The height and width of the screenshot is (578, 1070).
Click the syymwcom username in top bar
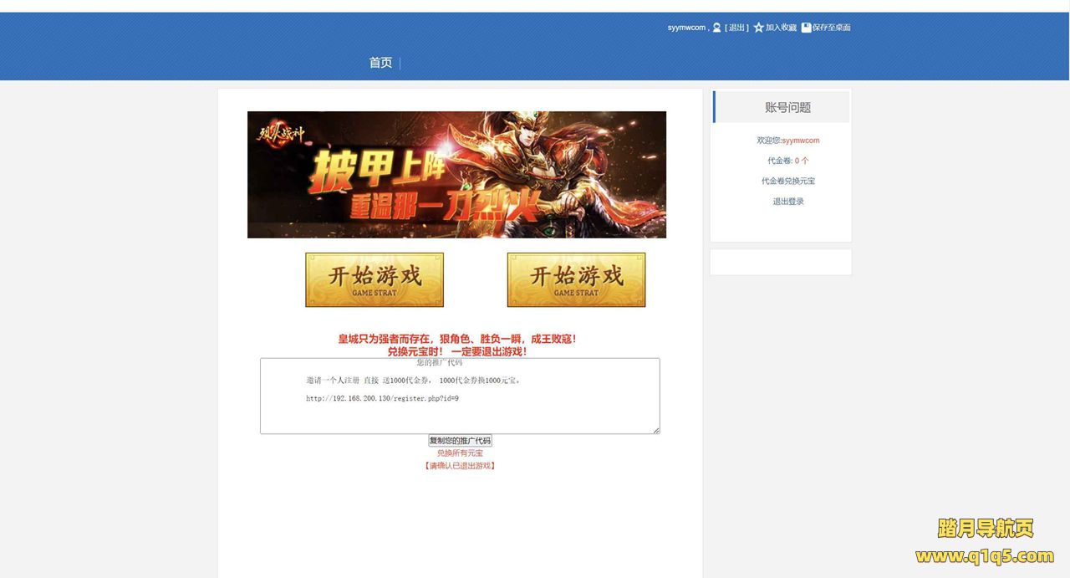pyautogui.click(x=686, y=28)
